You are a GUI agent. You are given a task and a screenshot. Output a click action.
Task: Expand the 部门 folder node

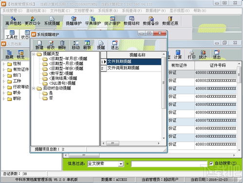click(4, 75)
